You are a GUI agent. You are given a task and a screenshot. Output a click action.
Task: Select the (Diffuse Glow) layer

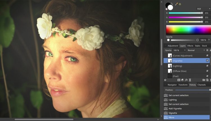click(x=187, y=71)
